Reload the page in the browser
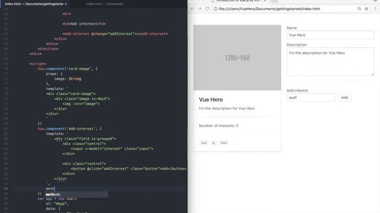Screen dimensions: 380x213 click(x=207, y=9)
